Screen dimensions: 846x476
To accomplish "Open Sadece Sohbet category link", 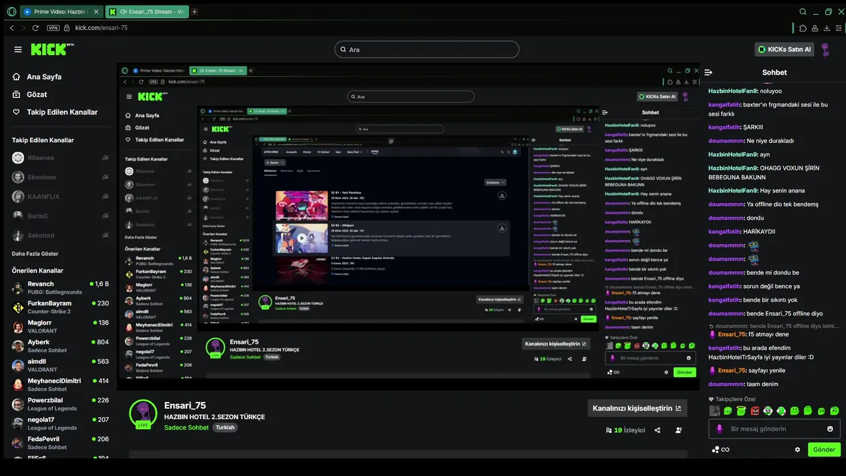I will click(186, 428).
